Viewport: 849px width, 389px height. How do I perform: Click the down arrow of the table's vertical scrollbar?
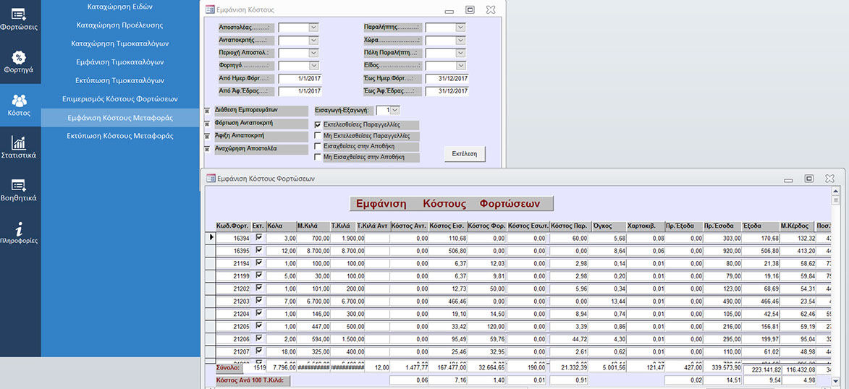[x=836, y=380]
